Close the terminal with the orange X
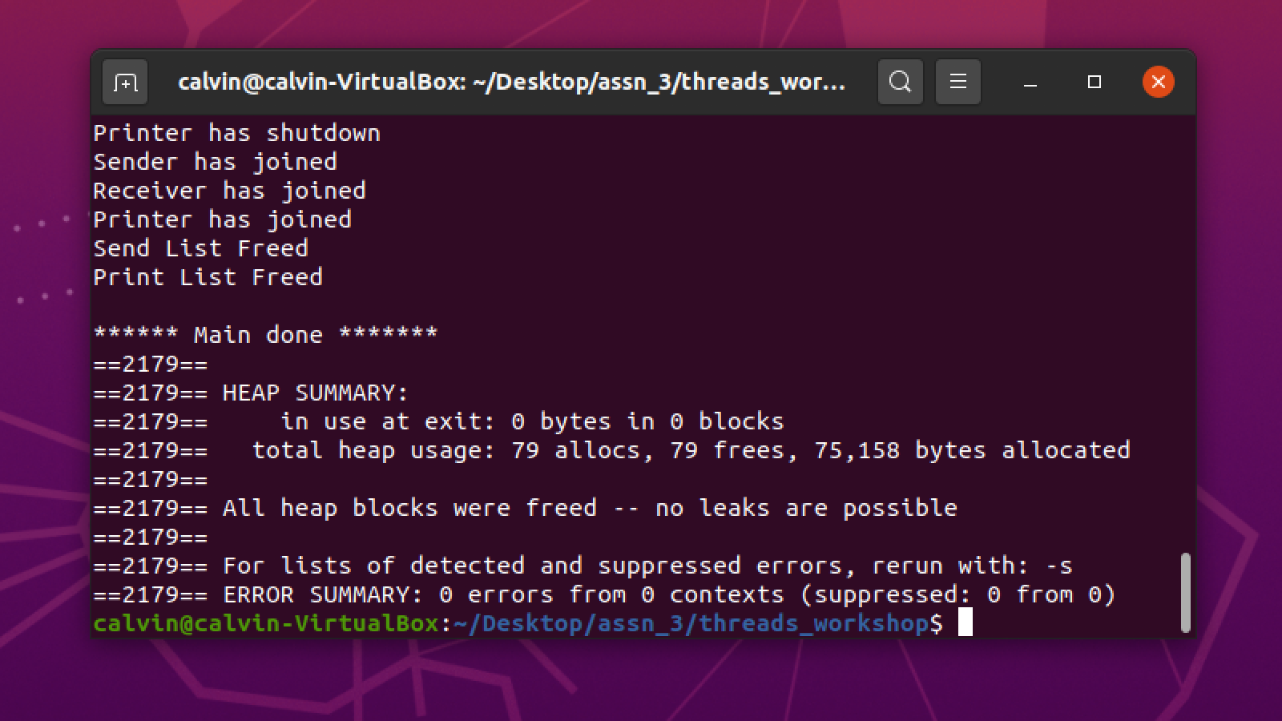1282x721 pixels. pos(1158,82)
